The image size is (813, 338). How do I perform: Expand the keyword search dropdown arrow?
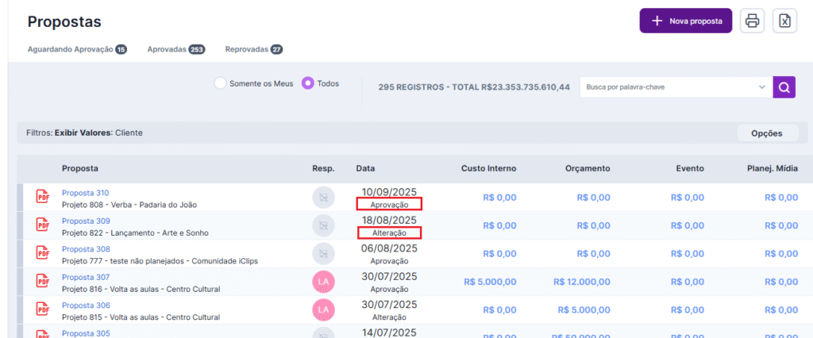point(761,87)
